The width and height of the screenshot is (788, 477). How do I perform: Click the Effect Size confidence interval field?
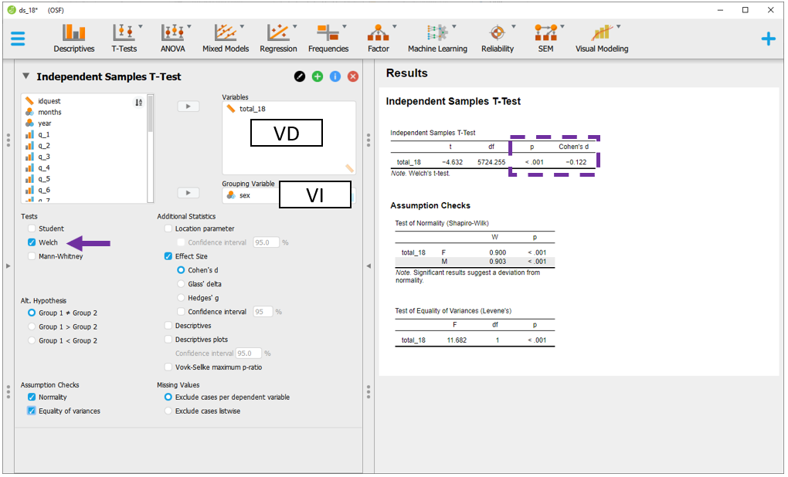(263, 312)
